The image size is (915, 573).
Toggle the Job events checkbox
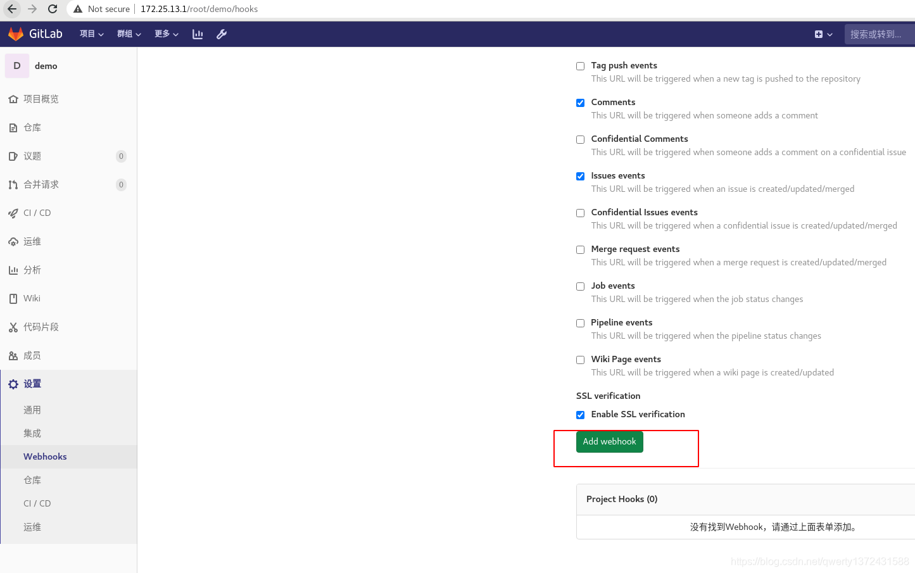[580, 286]
